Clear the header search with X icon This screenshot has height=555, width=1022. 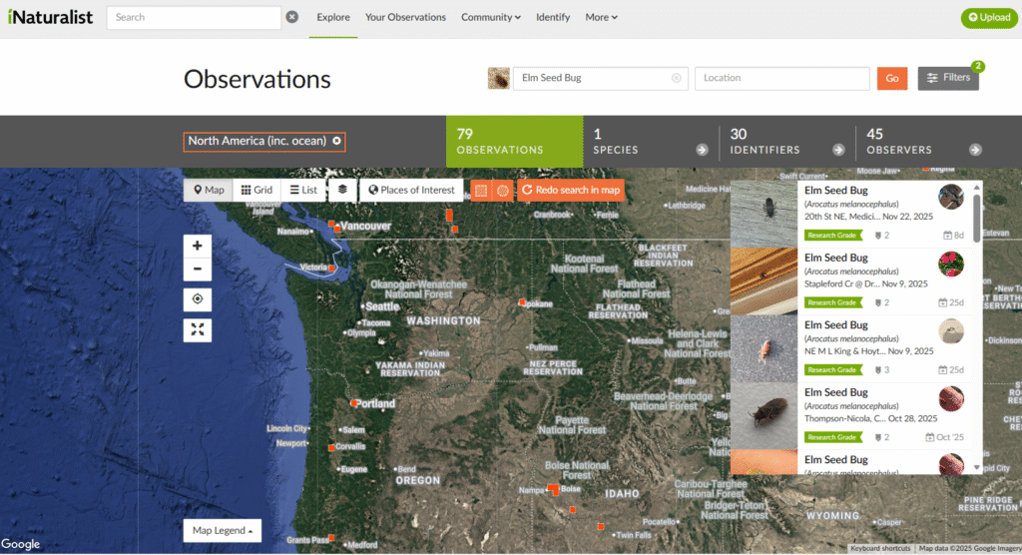[x=292, y=17]
